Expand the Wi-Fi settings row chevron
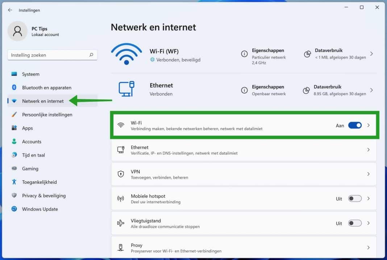Viewport: 387px width, 260px height. (369, 125)
